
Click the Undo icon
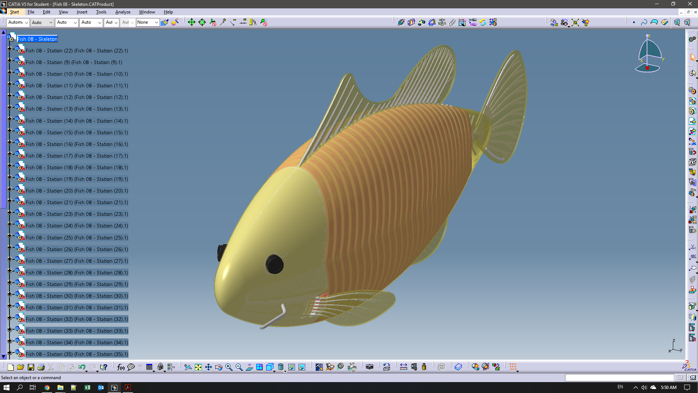coord(82,367)
